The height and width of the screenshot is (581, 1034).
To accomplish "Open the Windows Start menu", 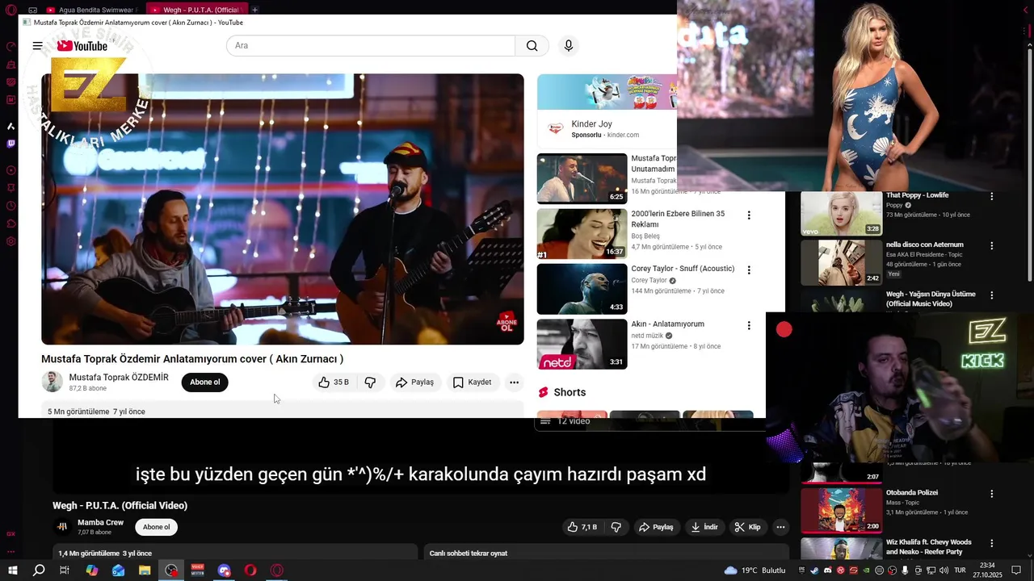I will [13, 571].
